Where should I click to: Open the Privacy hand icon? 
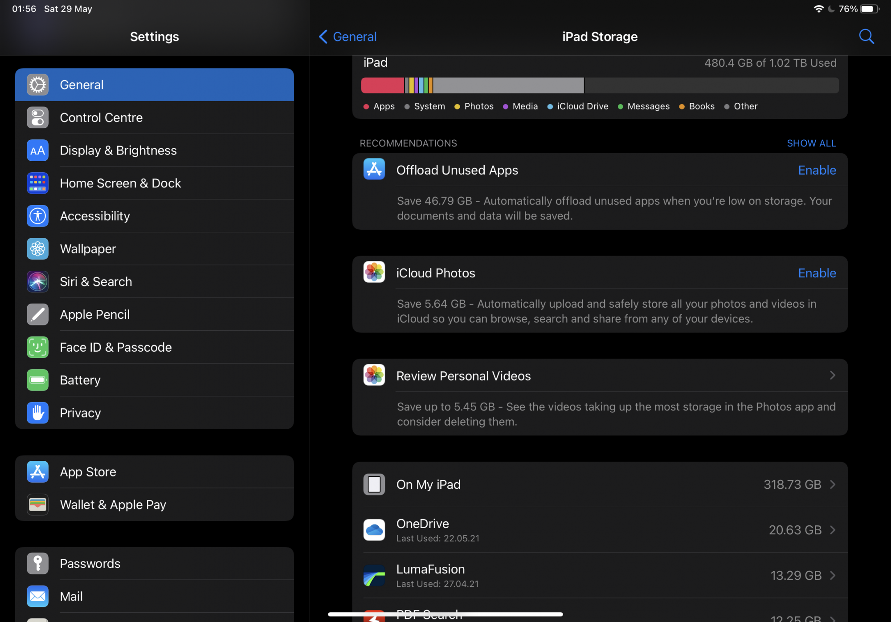pos(37,413)
